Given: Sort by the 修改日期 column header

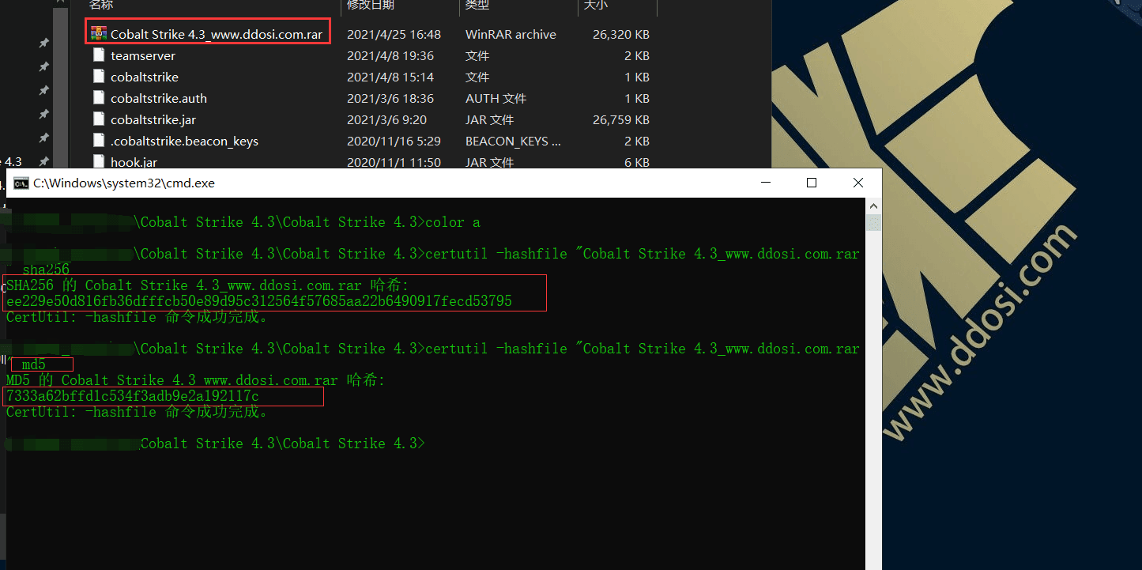Looking at the screenshot, I should (371, 6).
